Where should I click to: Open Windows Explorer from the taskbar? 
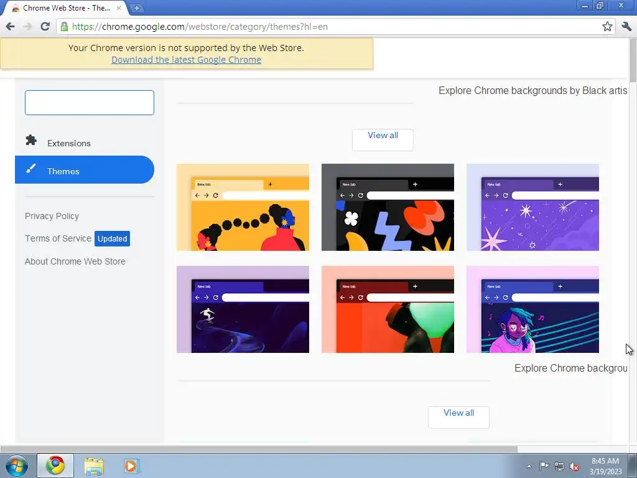(x=94, y=466)
